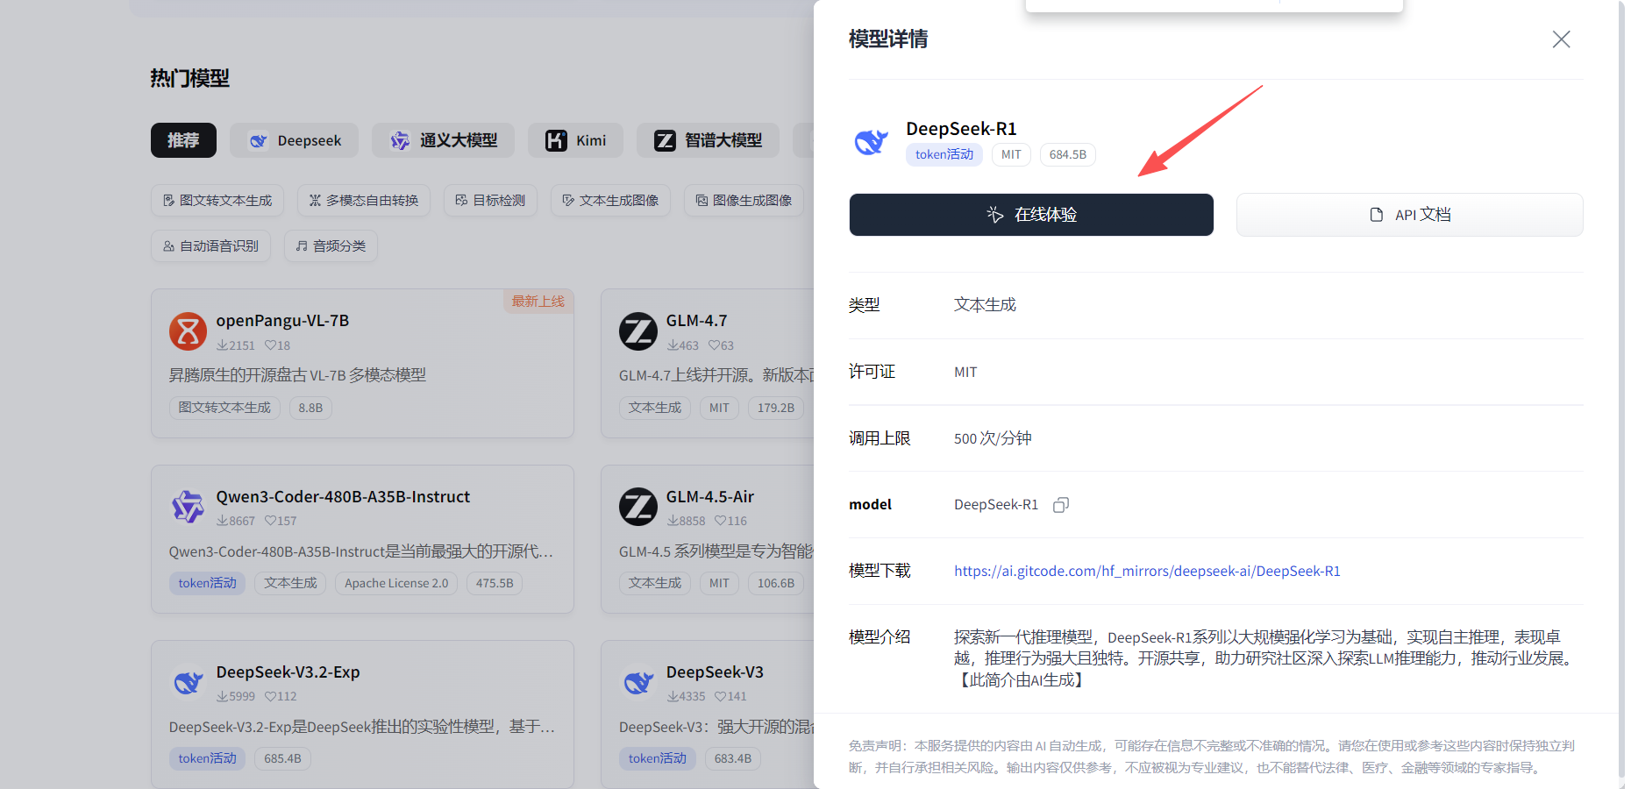This screenshot has height=789, width=1631.
Task: Click the Apache License 2.0 tag
Action: (x=396, y=583)
